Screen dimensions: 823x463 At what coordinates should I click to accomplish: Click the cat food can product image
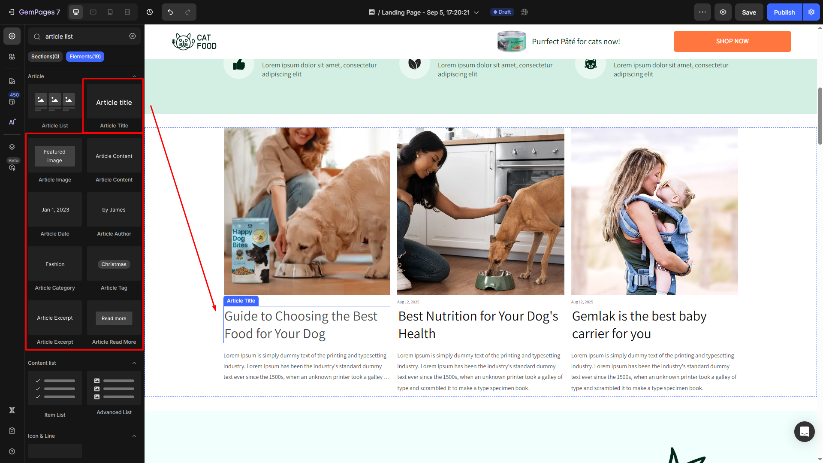click(511, 41)
